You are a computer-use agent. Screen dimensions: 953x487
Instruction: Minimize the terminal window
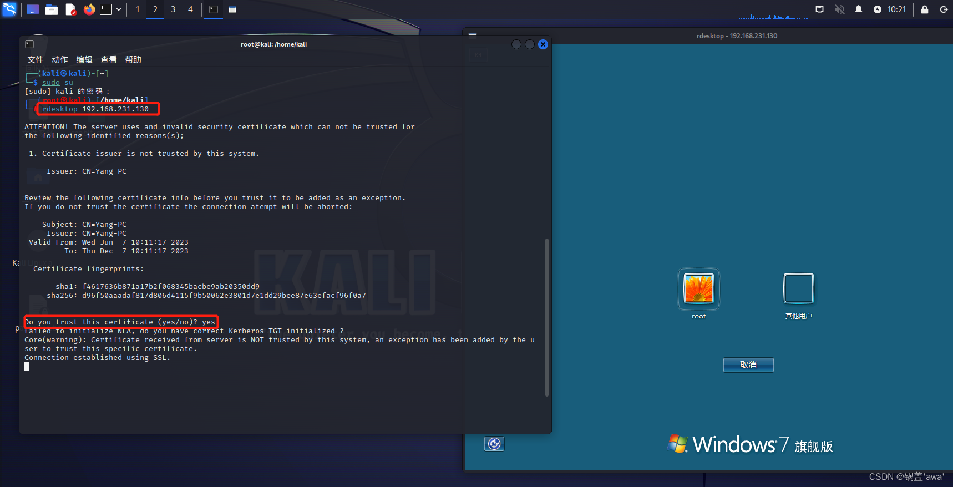[x=516, y=44]
